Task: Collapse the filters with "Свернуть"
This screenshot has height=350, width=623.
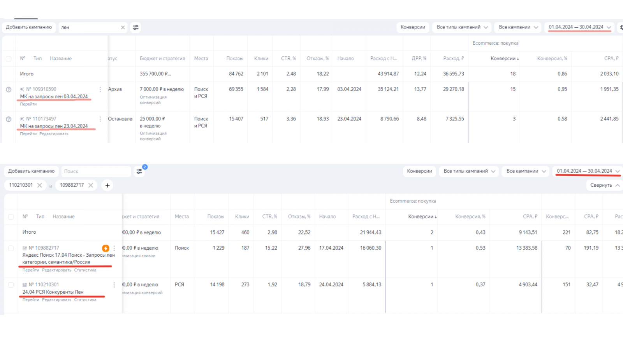Action: pyautogui.click(x=604, y=185)
